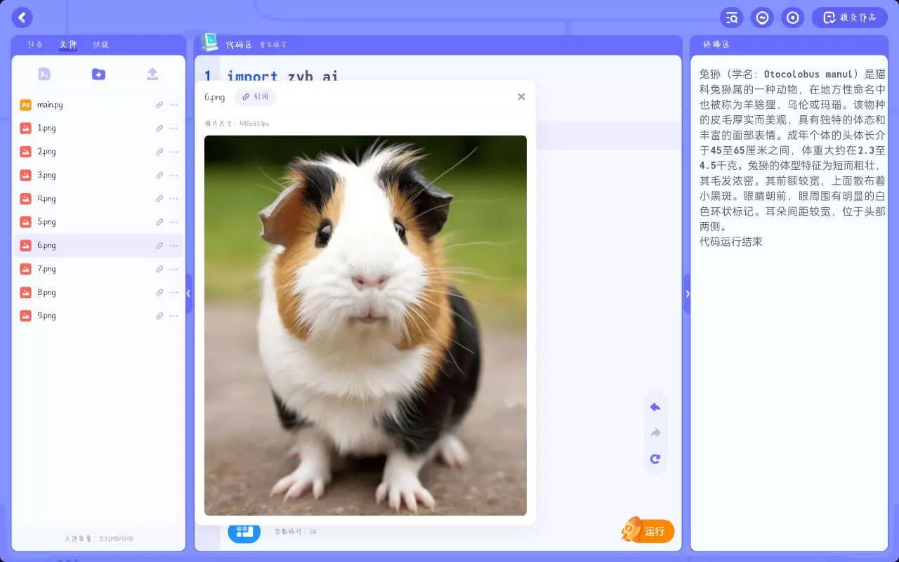
Task: Undo the last code edit
Action: pyautogui.click(x=655, y=407)
